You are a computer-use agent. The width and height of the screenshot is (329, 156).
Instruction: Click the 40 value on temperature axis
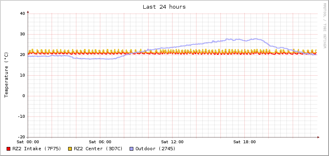coord(22,14)
